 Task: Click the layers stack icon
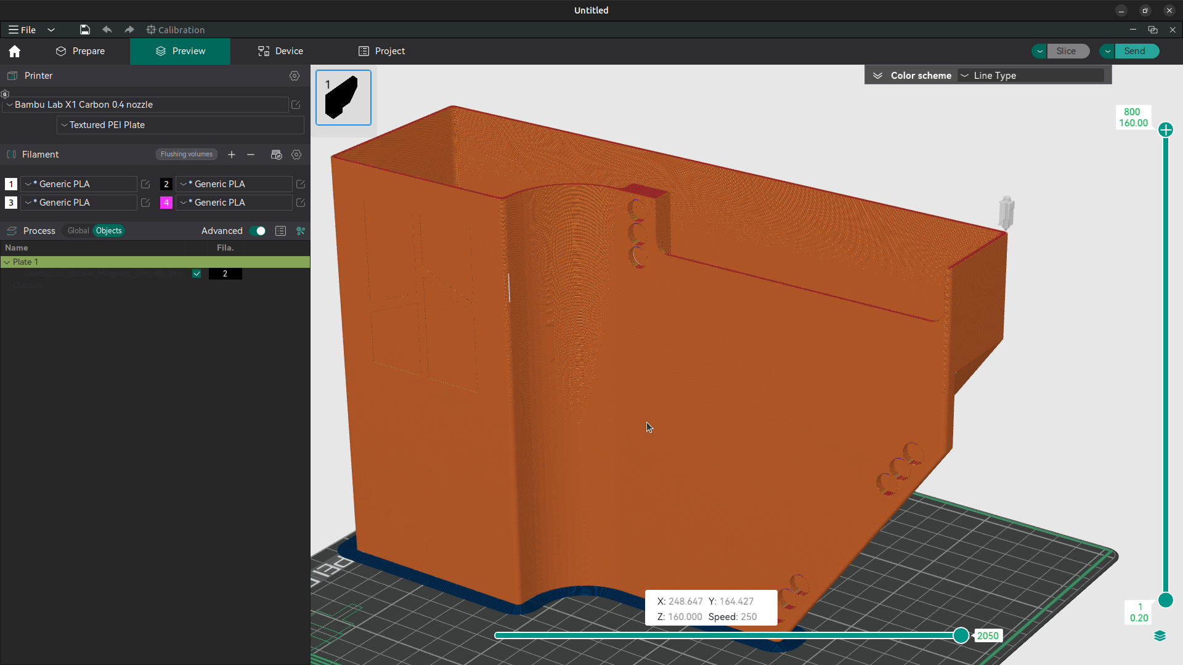(1160, 635)
